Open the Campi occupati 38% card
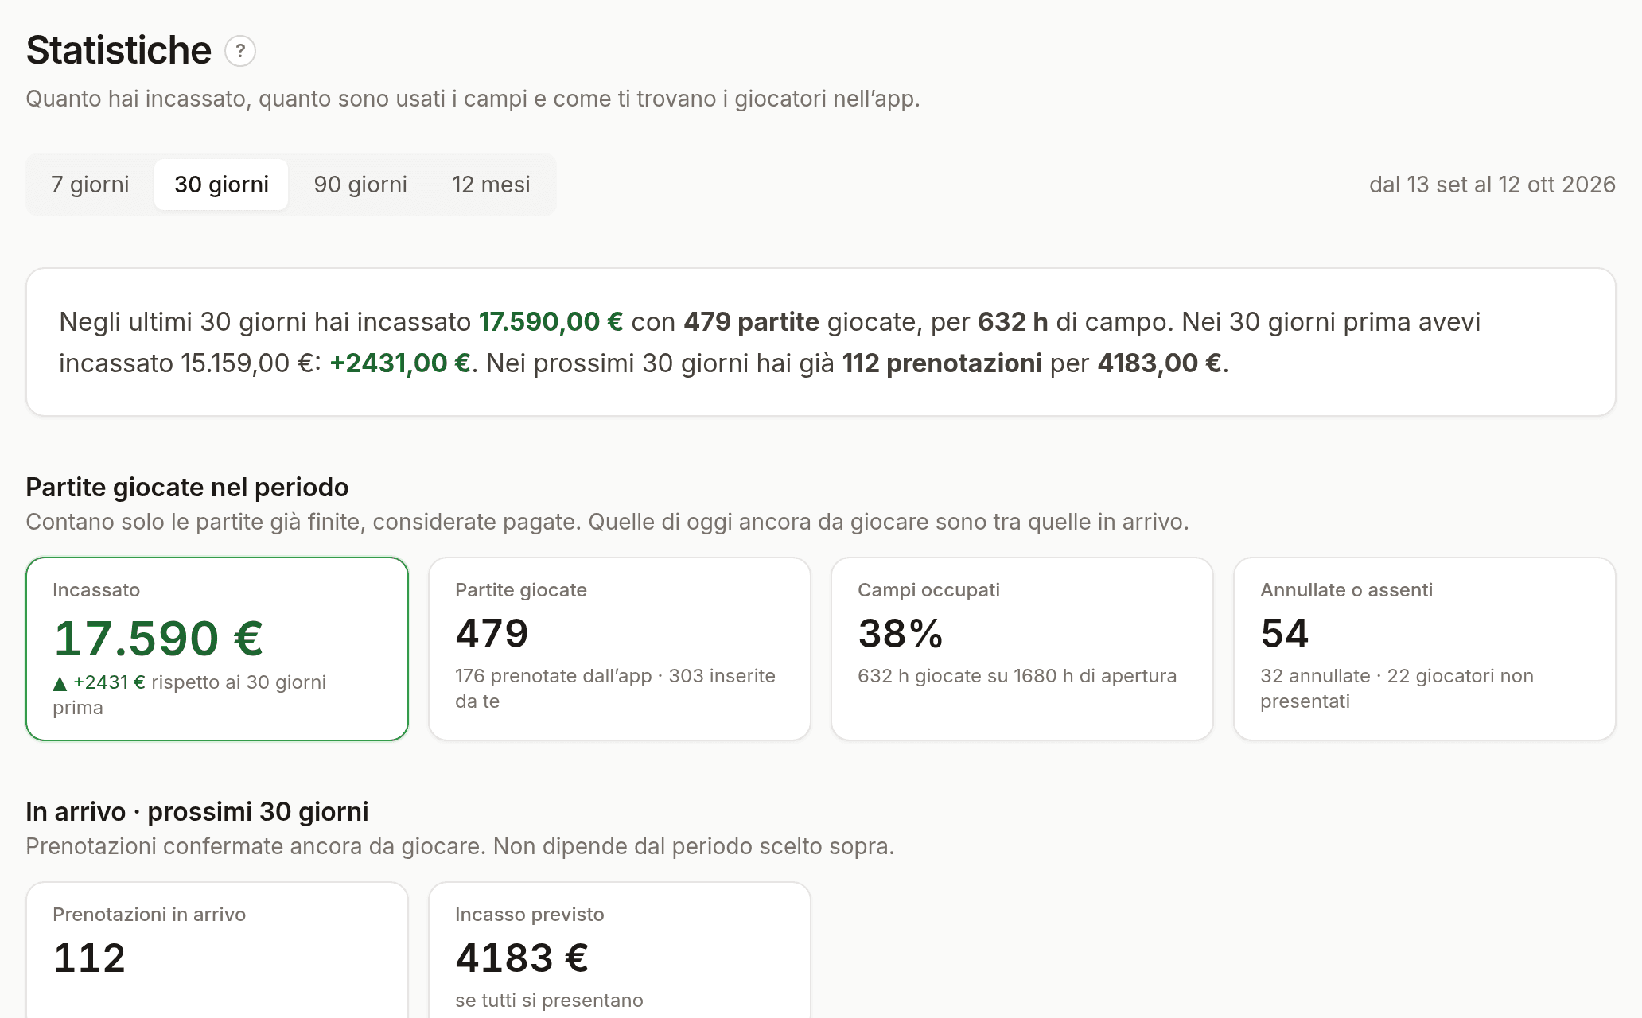This screenshot has width=1642, height=1018. 1022,649
